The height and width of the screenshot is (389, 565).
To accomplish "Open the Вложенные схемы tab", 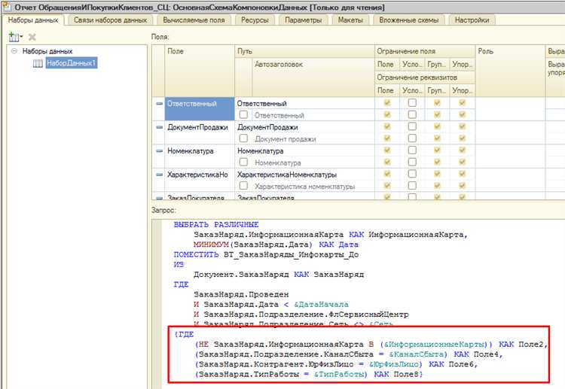I will 409,20.
